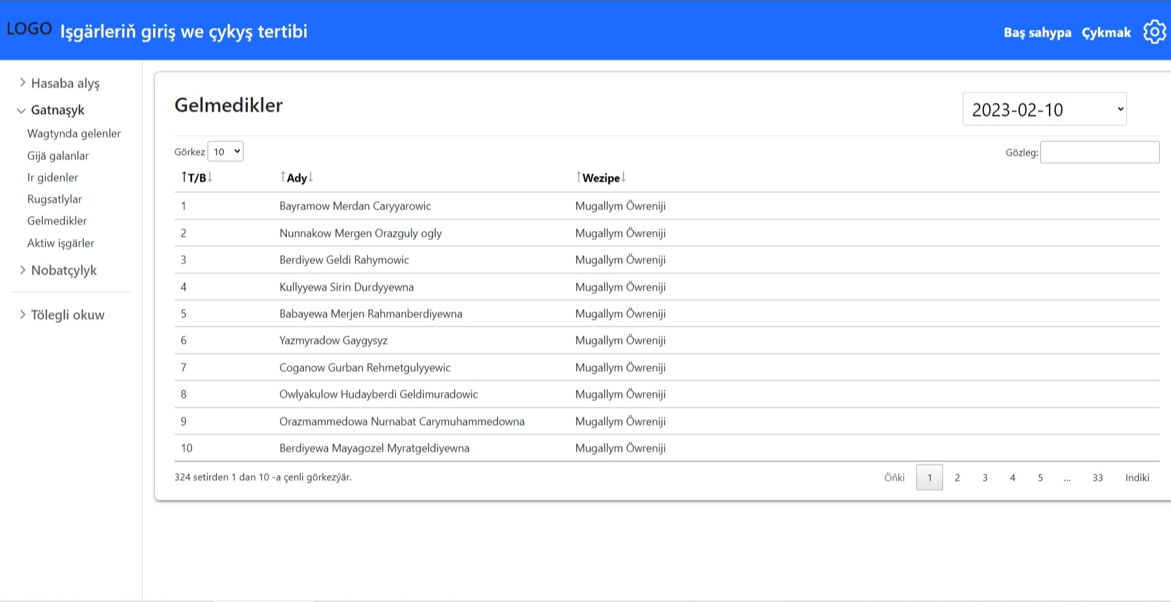Screen dimensions: 1171x602
Task: Open Wagtynda gelenler in sidebar
Action: click(74, 134)
